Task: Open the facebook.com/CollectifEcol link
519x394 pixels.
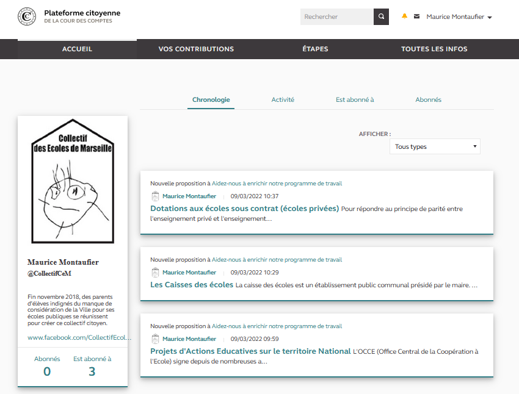Action: click(x=79, y=337)
